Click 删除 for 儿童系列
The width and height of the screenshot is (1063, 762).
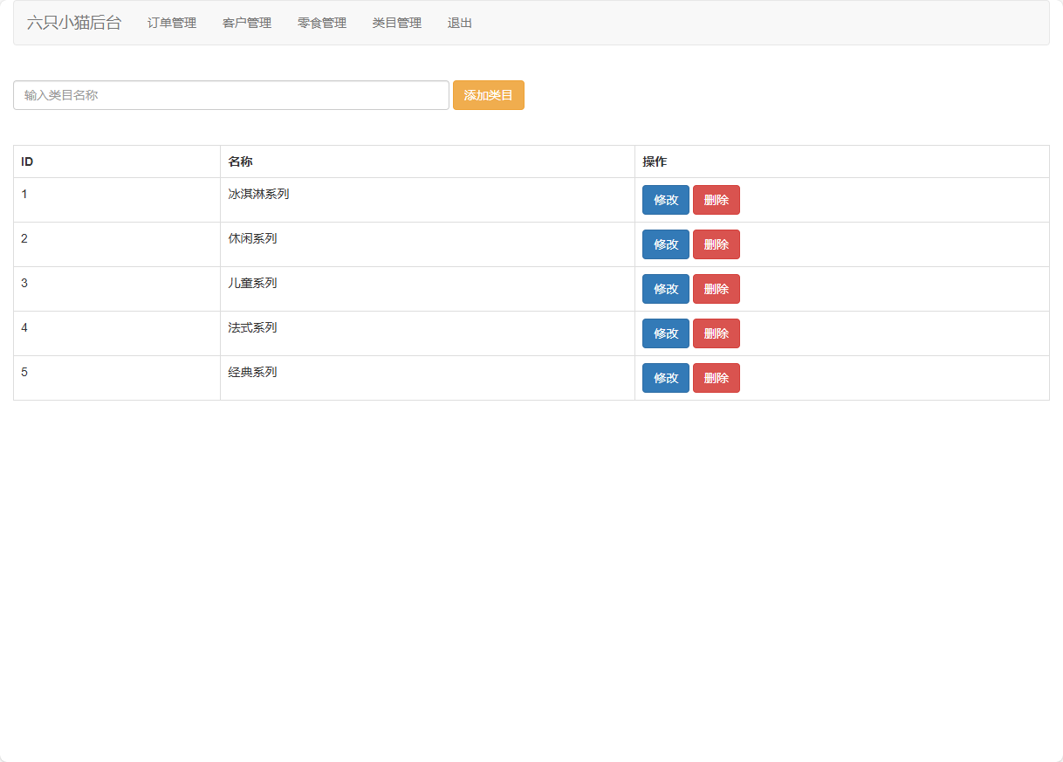(716, 289)
